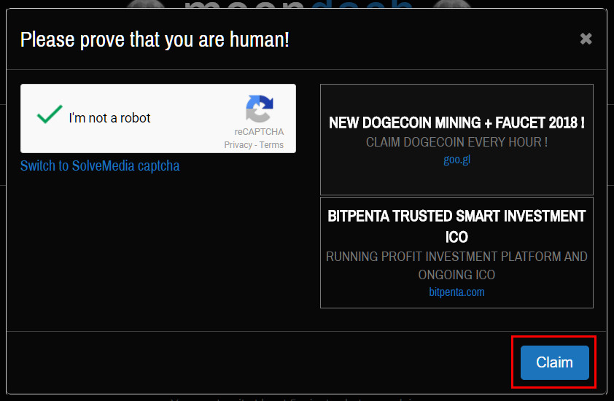Close the human verification dialog
This screenshot has height=401, width=614.
pos(586,39)
